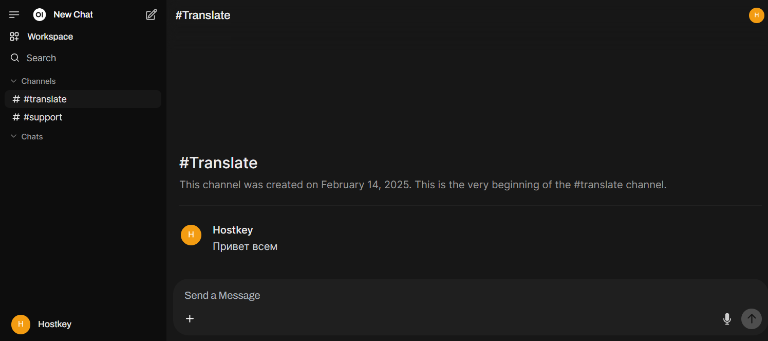Switch to the #support channel
Image resolution: width=768 pixels, height=341 pixels.
(x=83, y=117)
